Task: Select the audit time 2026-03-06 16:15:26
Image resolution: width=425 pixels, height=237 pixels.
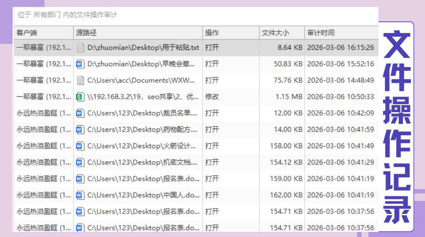Action: (340, 48)
